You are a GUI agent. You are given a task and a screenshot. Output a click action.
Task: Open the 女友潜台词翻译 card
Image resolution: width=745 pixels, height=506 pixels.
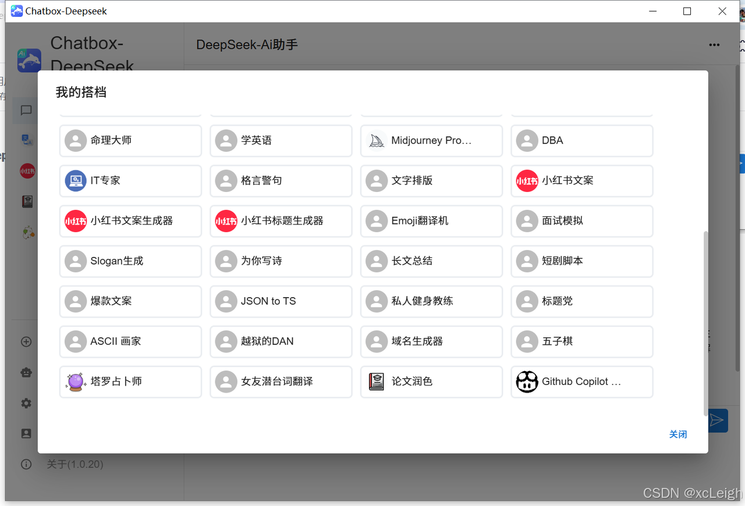[281, 382]
